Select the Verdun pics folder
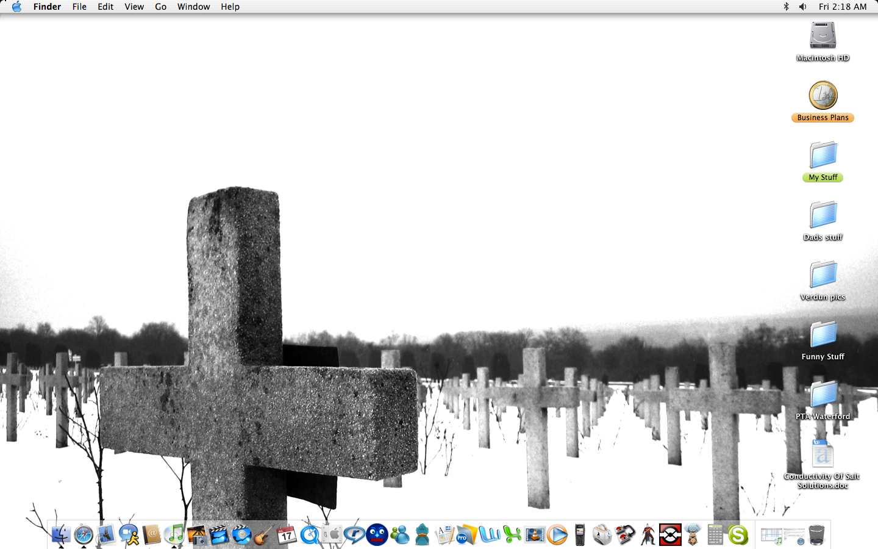This screenshot has width=878, height=549. pyautogui.click(x=823, y=276)
